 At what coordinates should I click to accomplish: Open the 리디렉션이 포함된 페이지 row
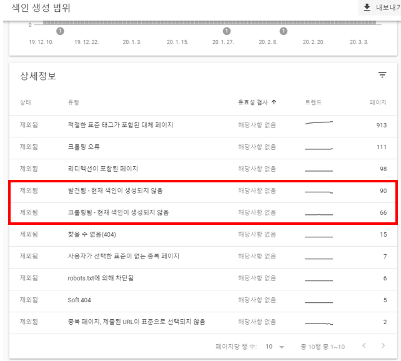tap(203, 169)
